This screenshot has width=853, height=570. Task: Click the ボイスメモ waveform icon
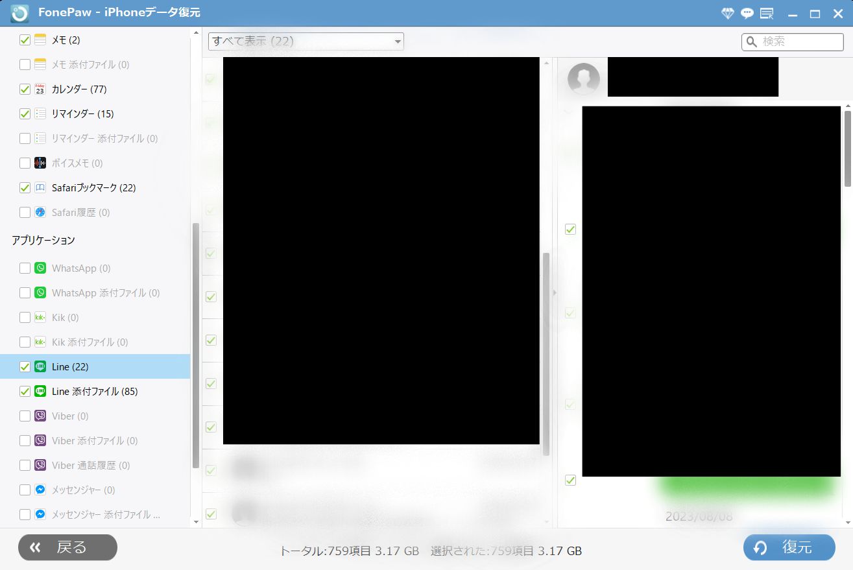click(x=40, y=163)
